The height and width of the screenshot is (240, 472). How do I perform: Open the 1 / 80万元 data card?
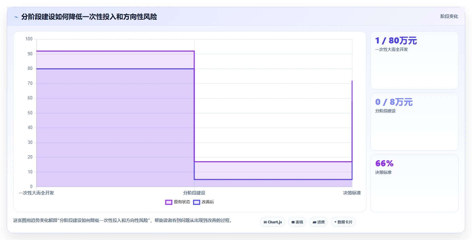pos(414,60)
